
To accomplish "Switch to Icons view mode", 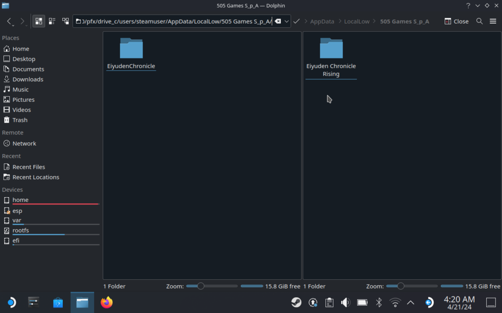I will point(39,22).
